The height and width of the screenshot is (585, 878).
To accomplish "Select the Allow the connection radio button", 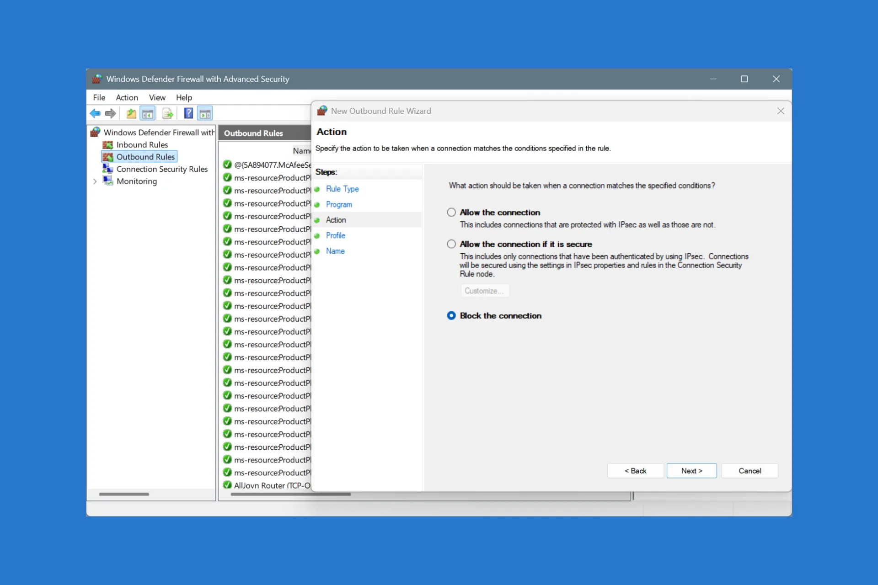I will [x=451, y=212].
